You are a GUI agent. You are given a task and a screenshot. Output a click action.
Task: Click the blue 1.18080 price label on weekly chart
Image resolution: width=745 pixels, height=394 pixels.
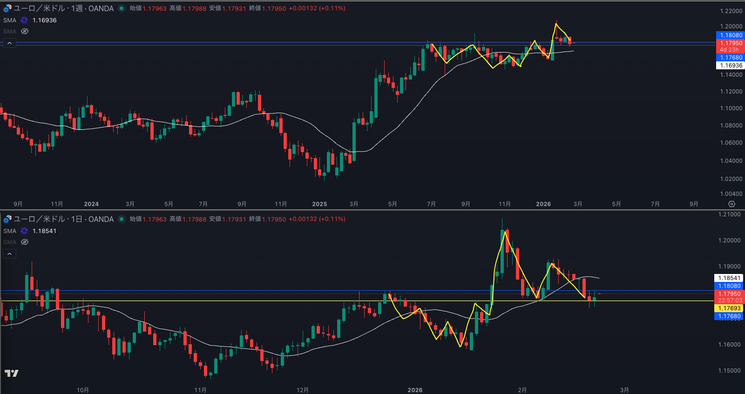(x=731, y=35)
